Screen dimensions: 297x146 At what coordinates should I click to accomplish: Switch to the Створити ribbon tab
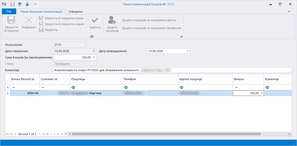(75, 12)
